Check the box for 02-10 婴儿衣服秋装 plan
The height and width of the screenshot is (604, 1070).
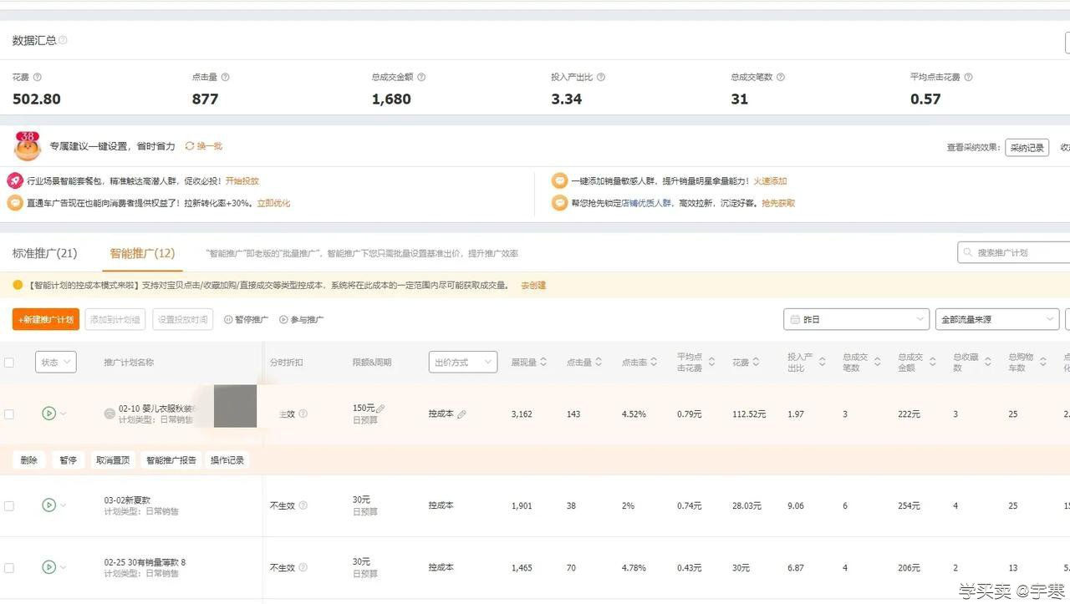coord(9,414)
